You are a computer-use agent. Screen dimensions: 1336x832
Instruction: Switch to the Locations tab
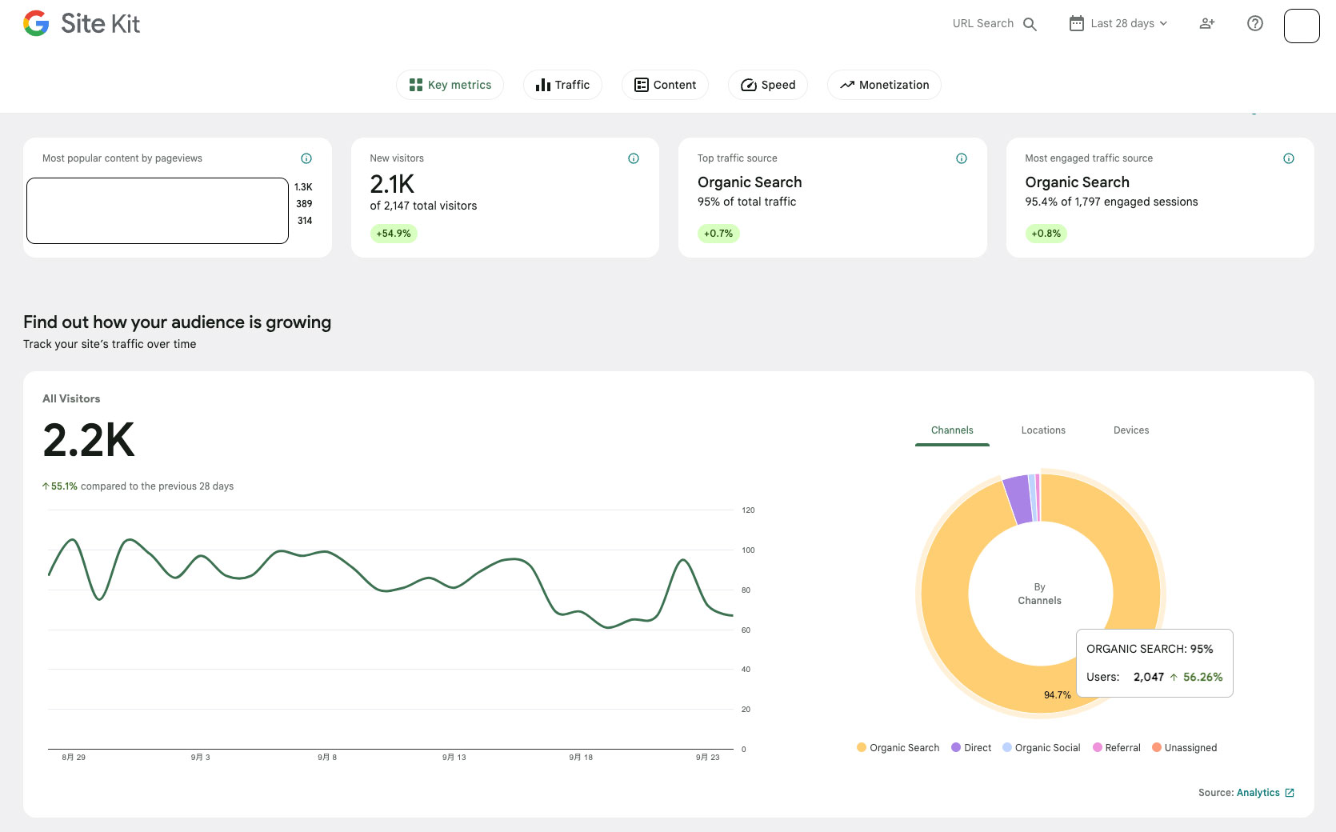pyautogui.click(x=1043, y=430)
